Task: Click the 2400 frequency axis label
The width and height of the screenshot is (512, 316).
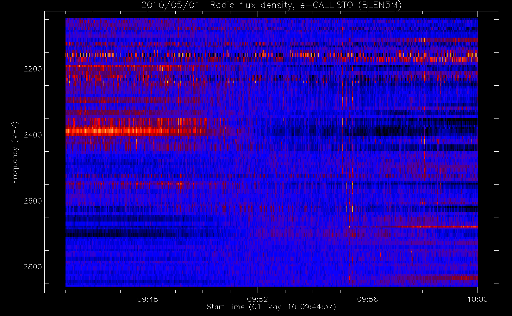Action: coord(33,135)
